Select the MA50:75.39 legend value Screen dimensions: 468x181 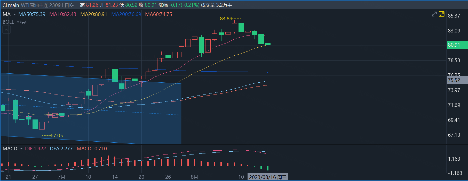point(32,14)
